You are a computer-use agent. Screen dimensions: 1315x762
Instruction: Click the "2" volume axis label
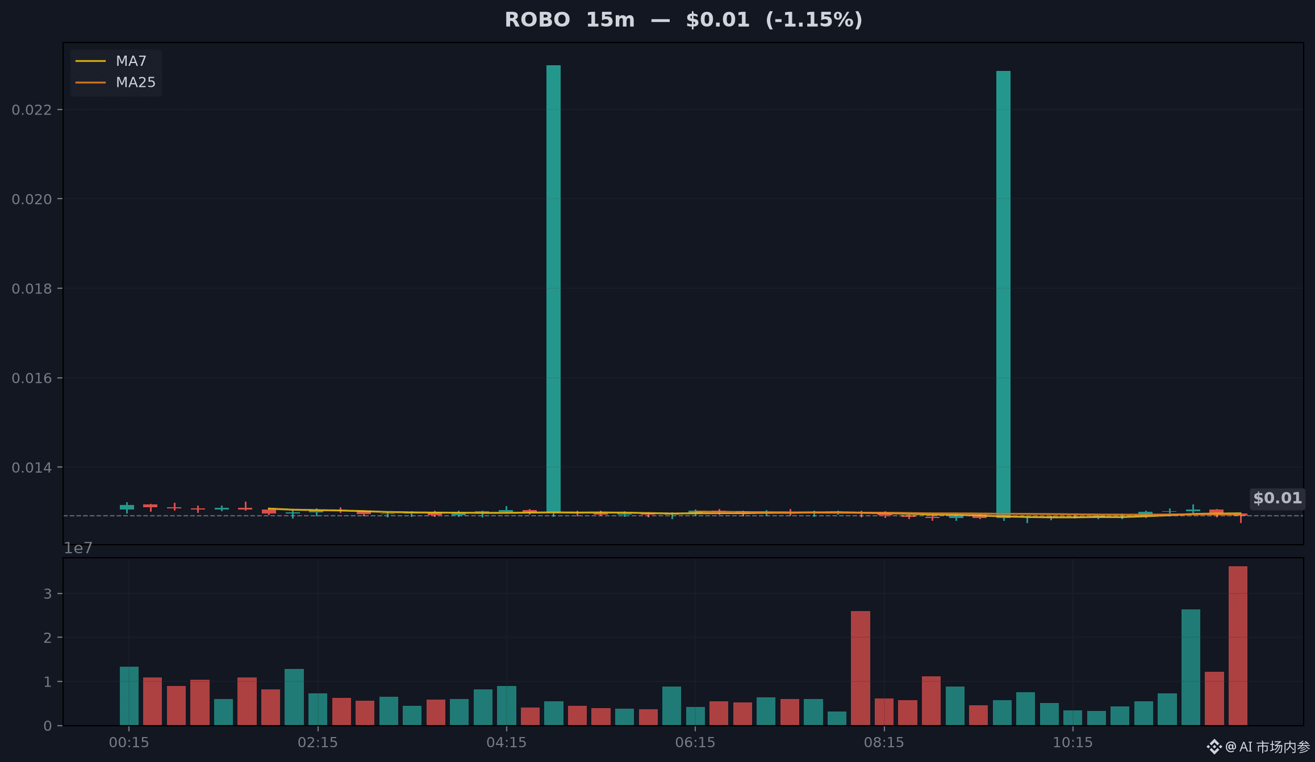click(x=48, y=638)
